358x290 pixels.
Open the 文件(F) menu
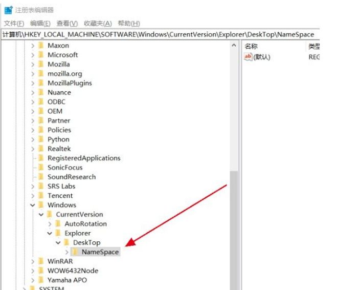click(14, 24)
